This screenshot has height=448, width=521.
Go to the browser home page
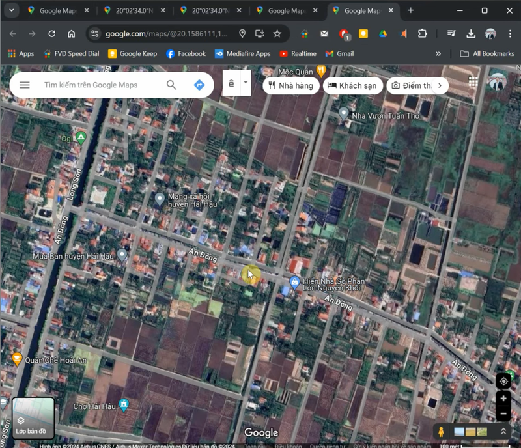tap(72, 34)
